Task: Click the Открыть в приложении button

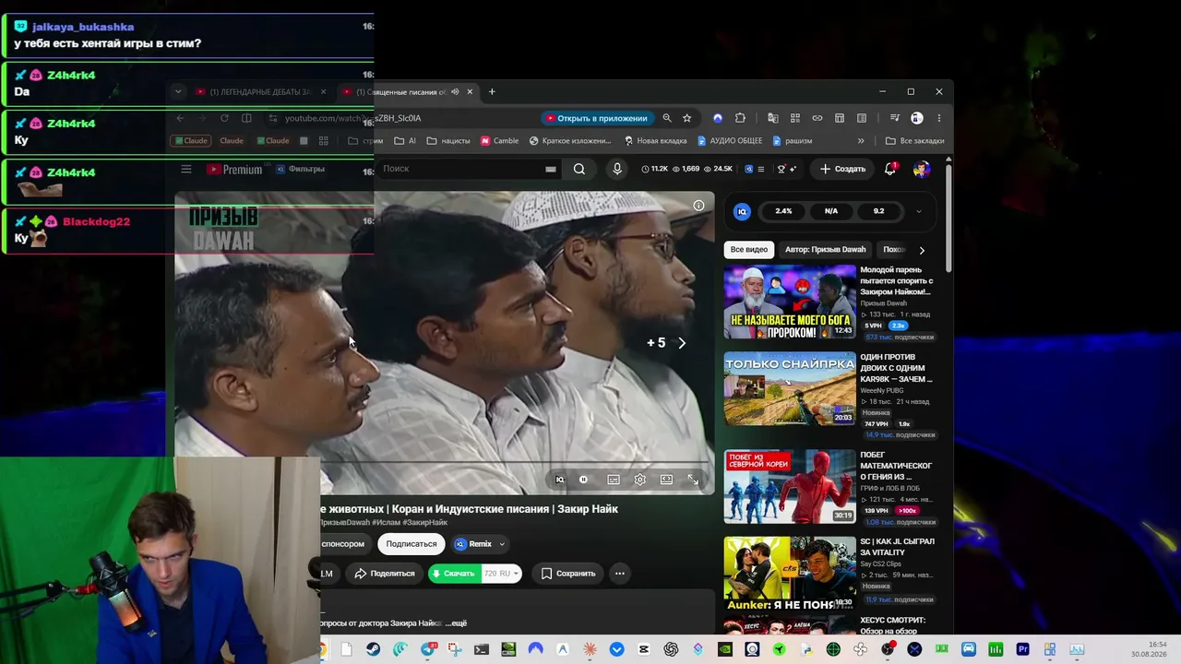Action: pos(596,118)
